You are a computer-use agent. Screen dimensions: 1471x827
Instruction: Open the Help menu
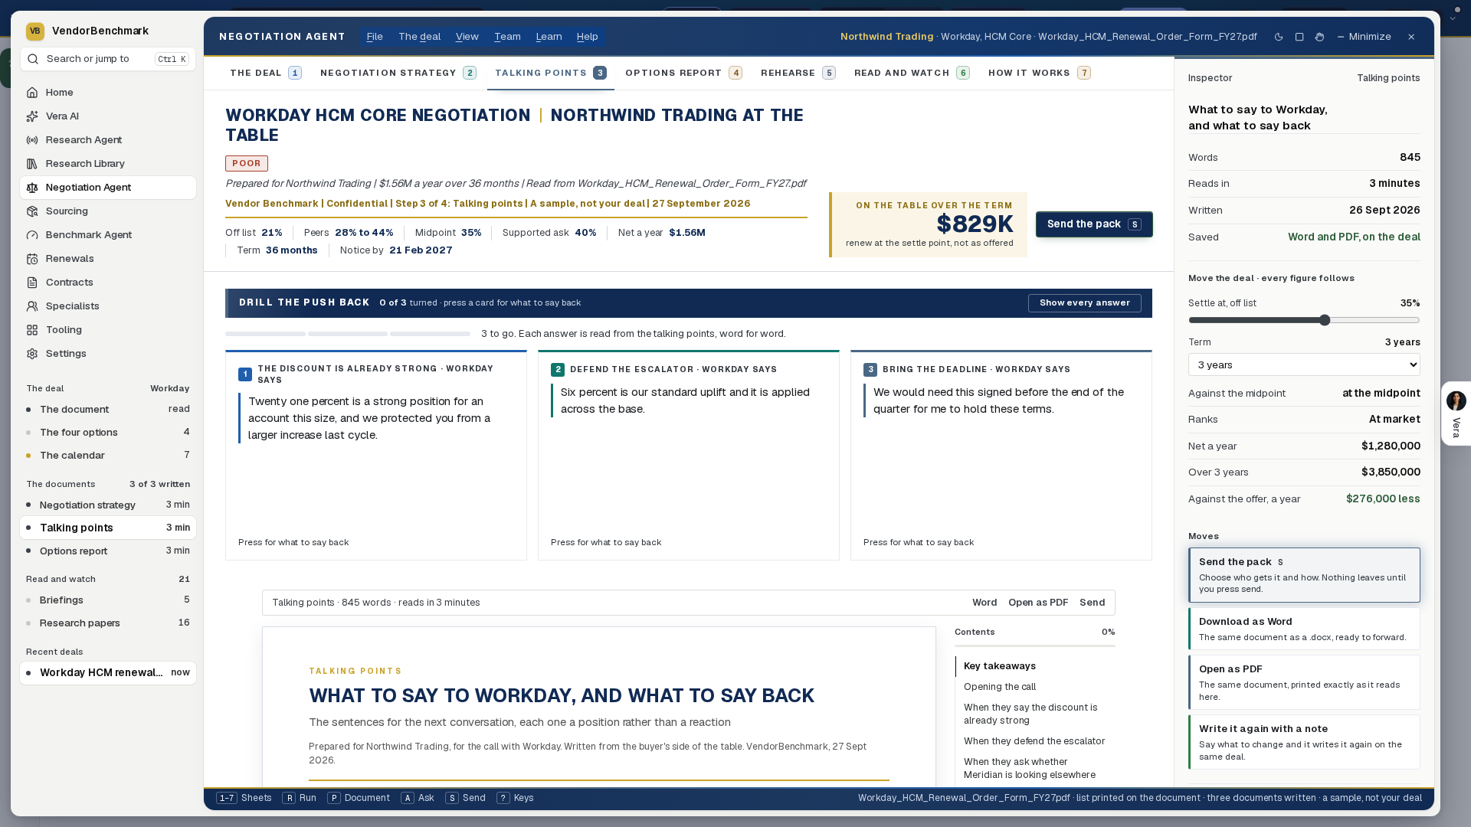587,37
